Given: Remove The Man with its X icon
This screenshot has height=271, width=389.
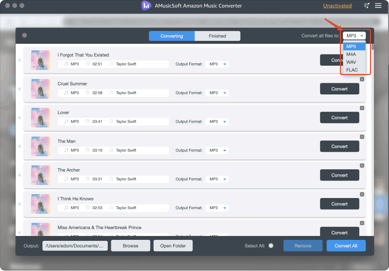Looking at the screenshot, I should pos(362,137).
